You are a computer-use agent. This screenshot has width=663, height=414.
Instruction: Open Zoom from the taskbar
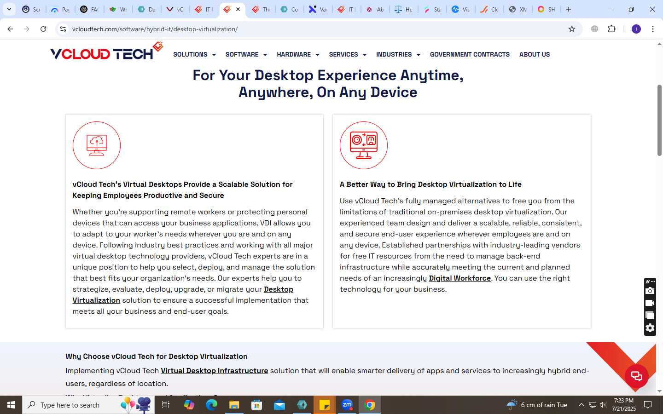pyautogui.click(x=347, y=405)
